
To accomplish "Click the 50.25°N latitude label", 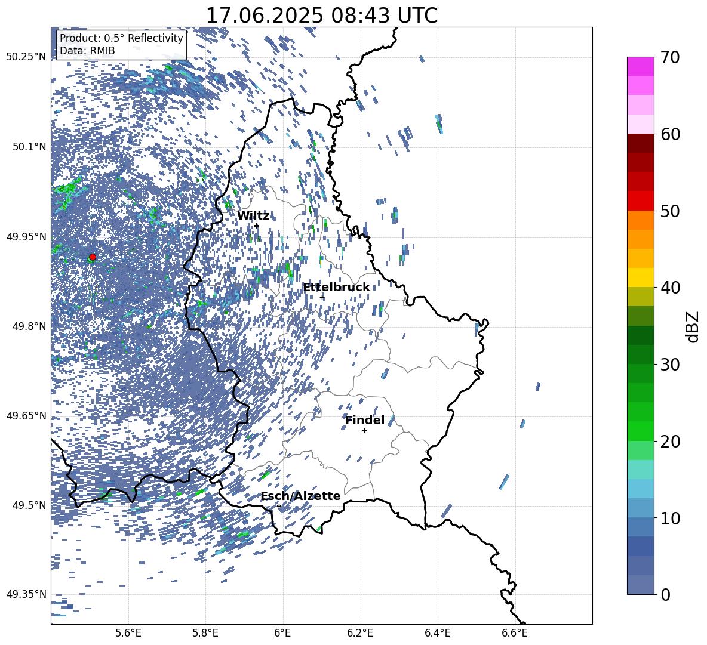I will tap(26, 57).
